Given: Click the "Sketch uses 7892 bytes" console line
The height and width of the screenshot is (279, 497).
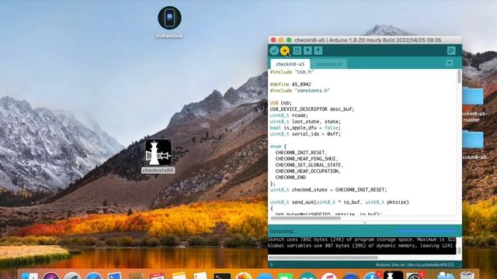Looking at the screenshot, I should pos(362,239).
